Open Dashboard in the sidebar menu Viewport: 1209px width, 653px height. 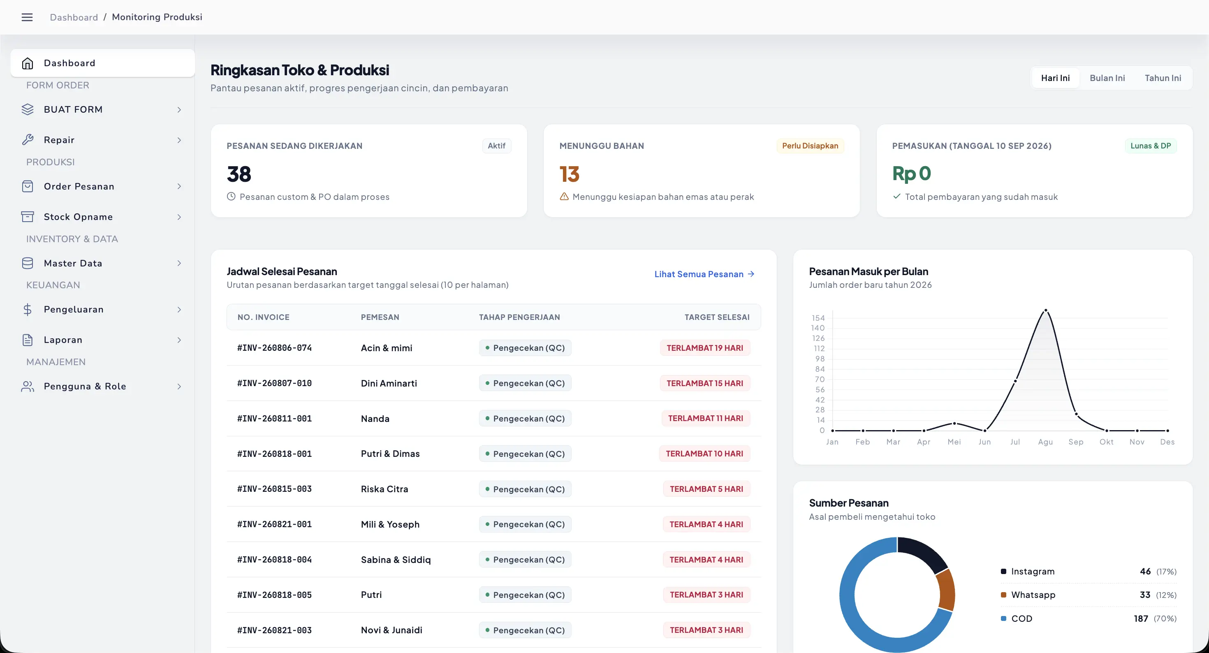click(103, 63)
